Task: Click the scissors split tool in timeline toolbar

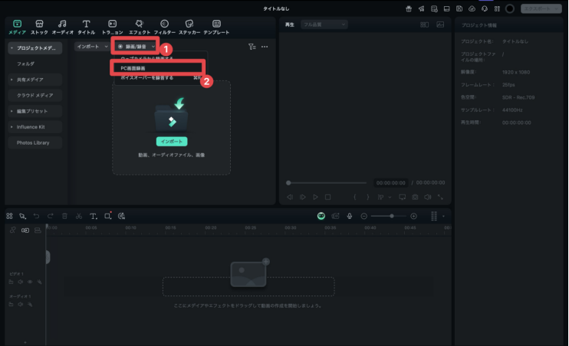Action: (79, 217)
